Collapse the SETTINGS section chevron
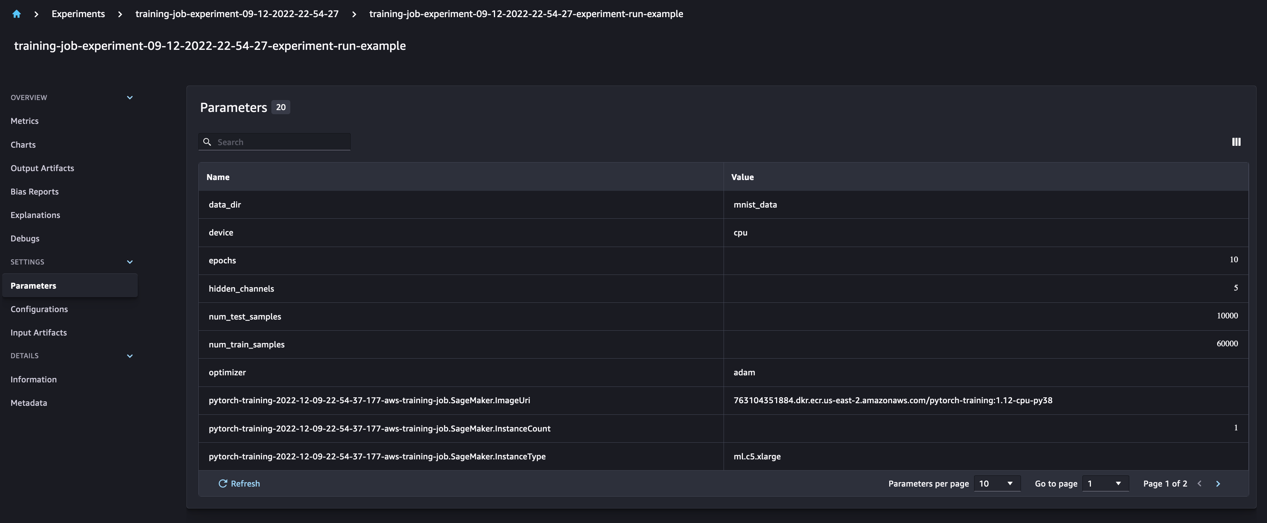The image size is (1267, 523). click(x=130, y=262)
